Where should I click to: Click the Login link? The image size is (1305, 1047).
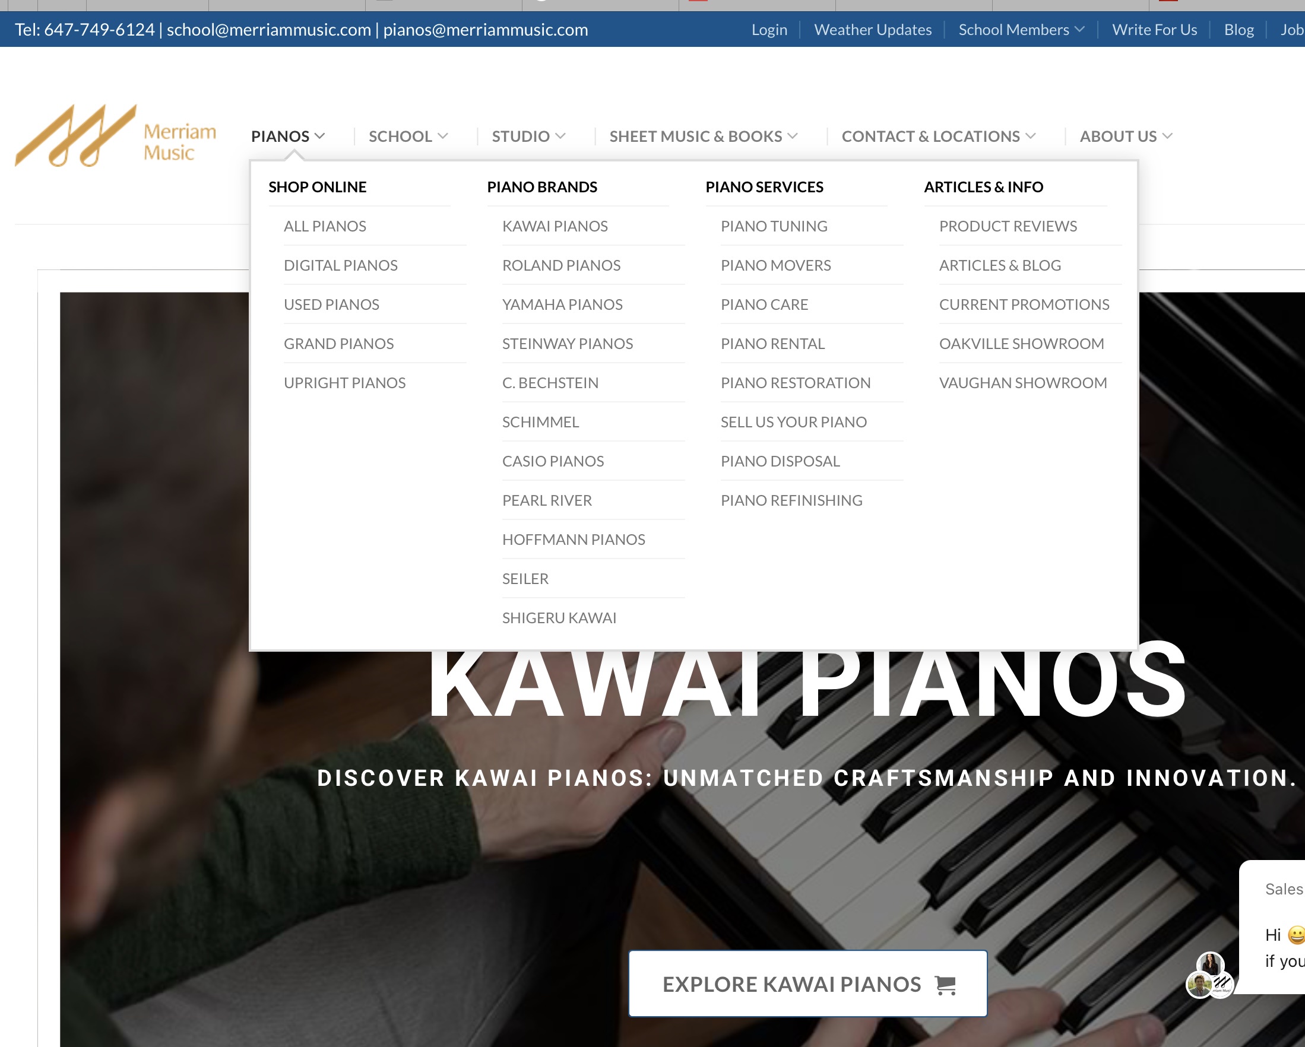click(769, 30)
